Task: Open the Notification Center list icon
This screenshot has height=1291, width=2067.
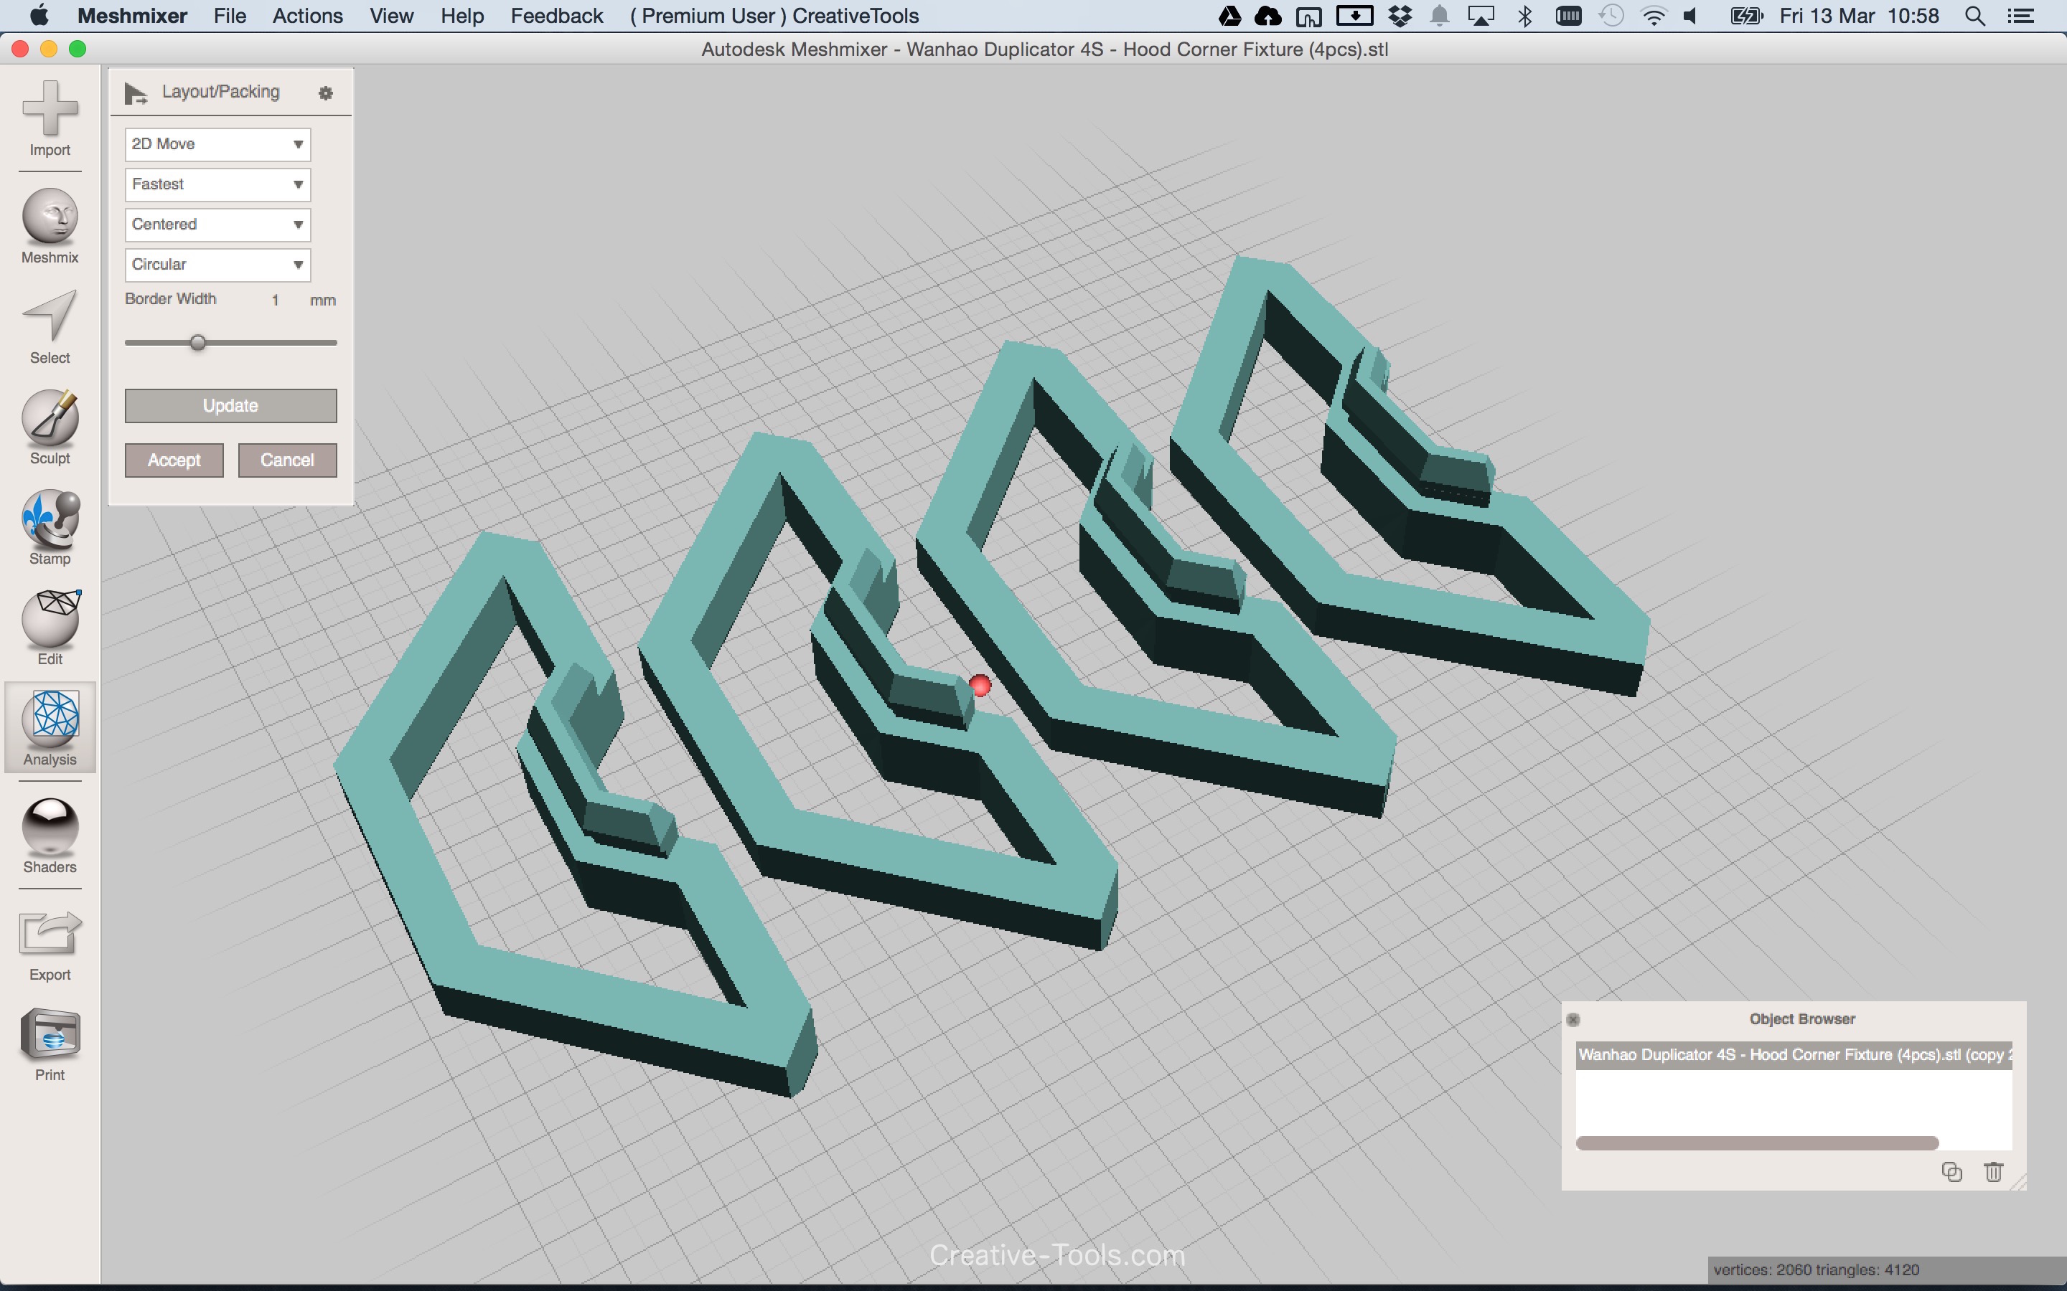Action: pyautogui.click(x=2021, y=15)
